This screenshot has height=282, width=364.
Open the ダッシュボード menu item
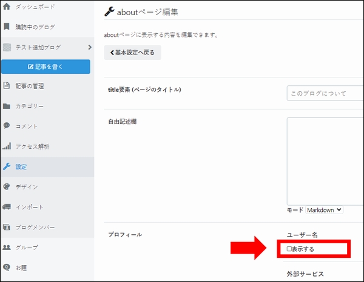click(35, 7)
